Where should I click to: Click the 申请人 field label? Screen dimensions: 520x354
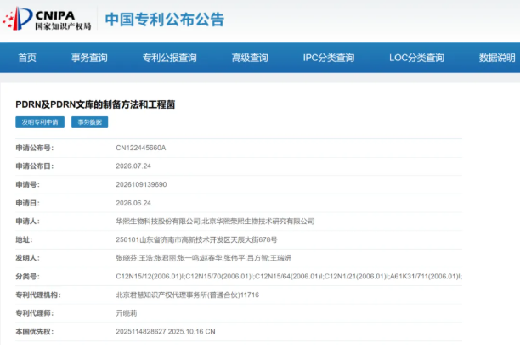point(27,221)
